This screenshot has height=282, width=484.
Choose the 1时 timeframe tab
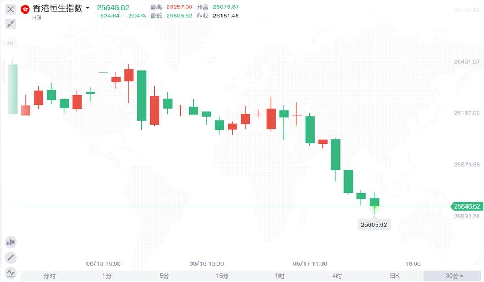point(280,276)
